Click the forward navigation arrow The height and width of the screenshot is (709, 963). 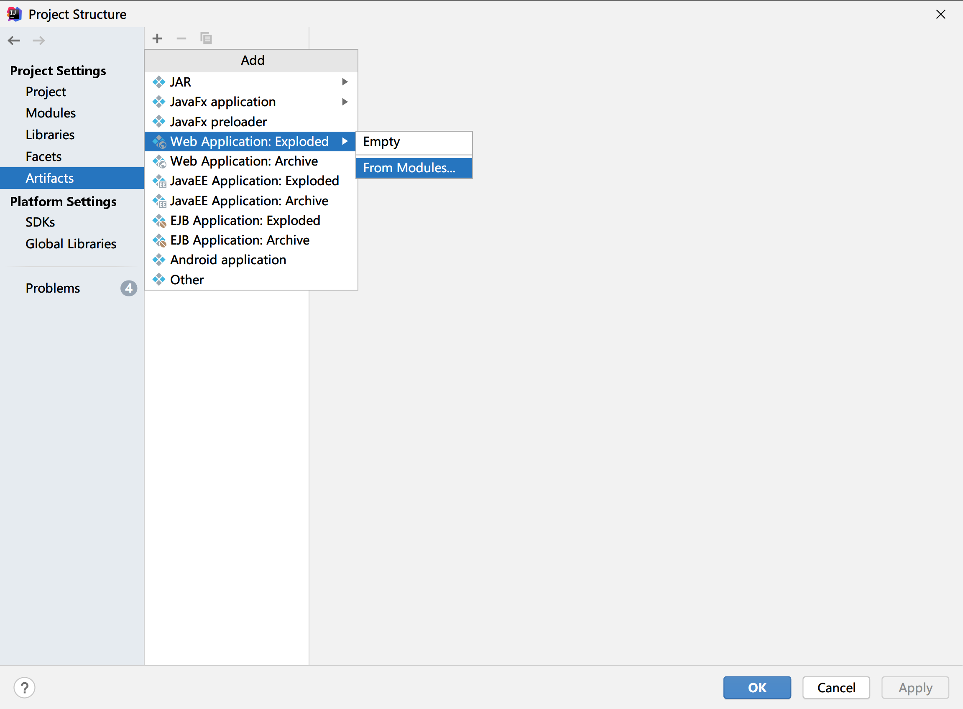coord(38,41)
